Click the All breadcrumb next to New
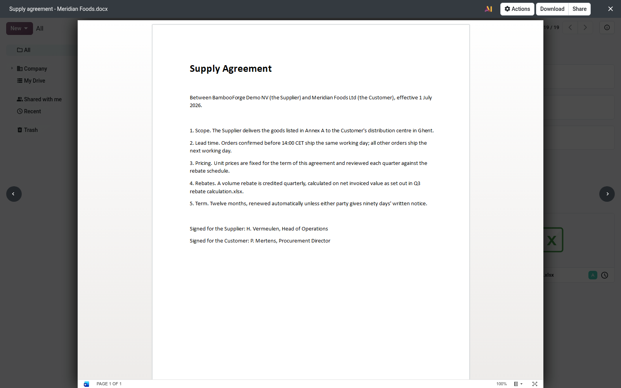The image size is (621, 388). pyautogui.click(x=40, y=28)
